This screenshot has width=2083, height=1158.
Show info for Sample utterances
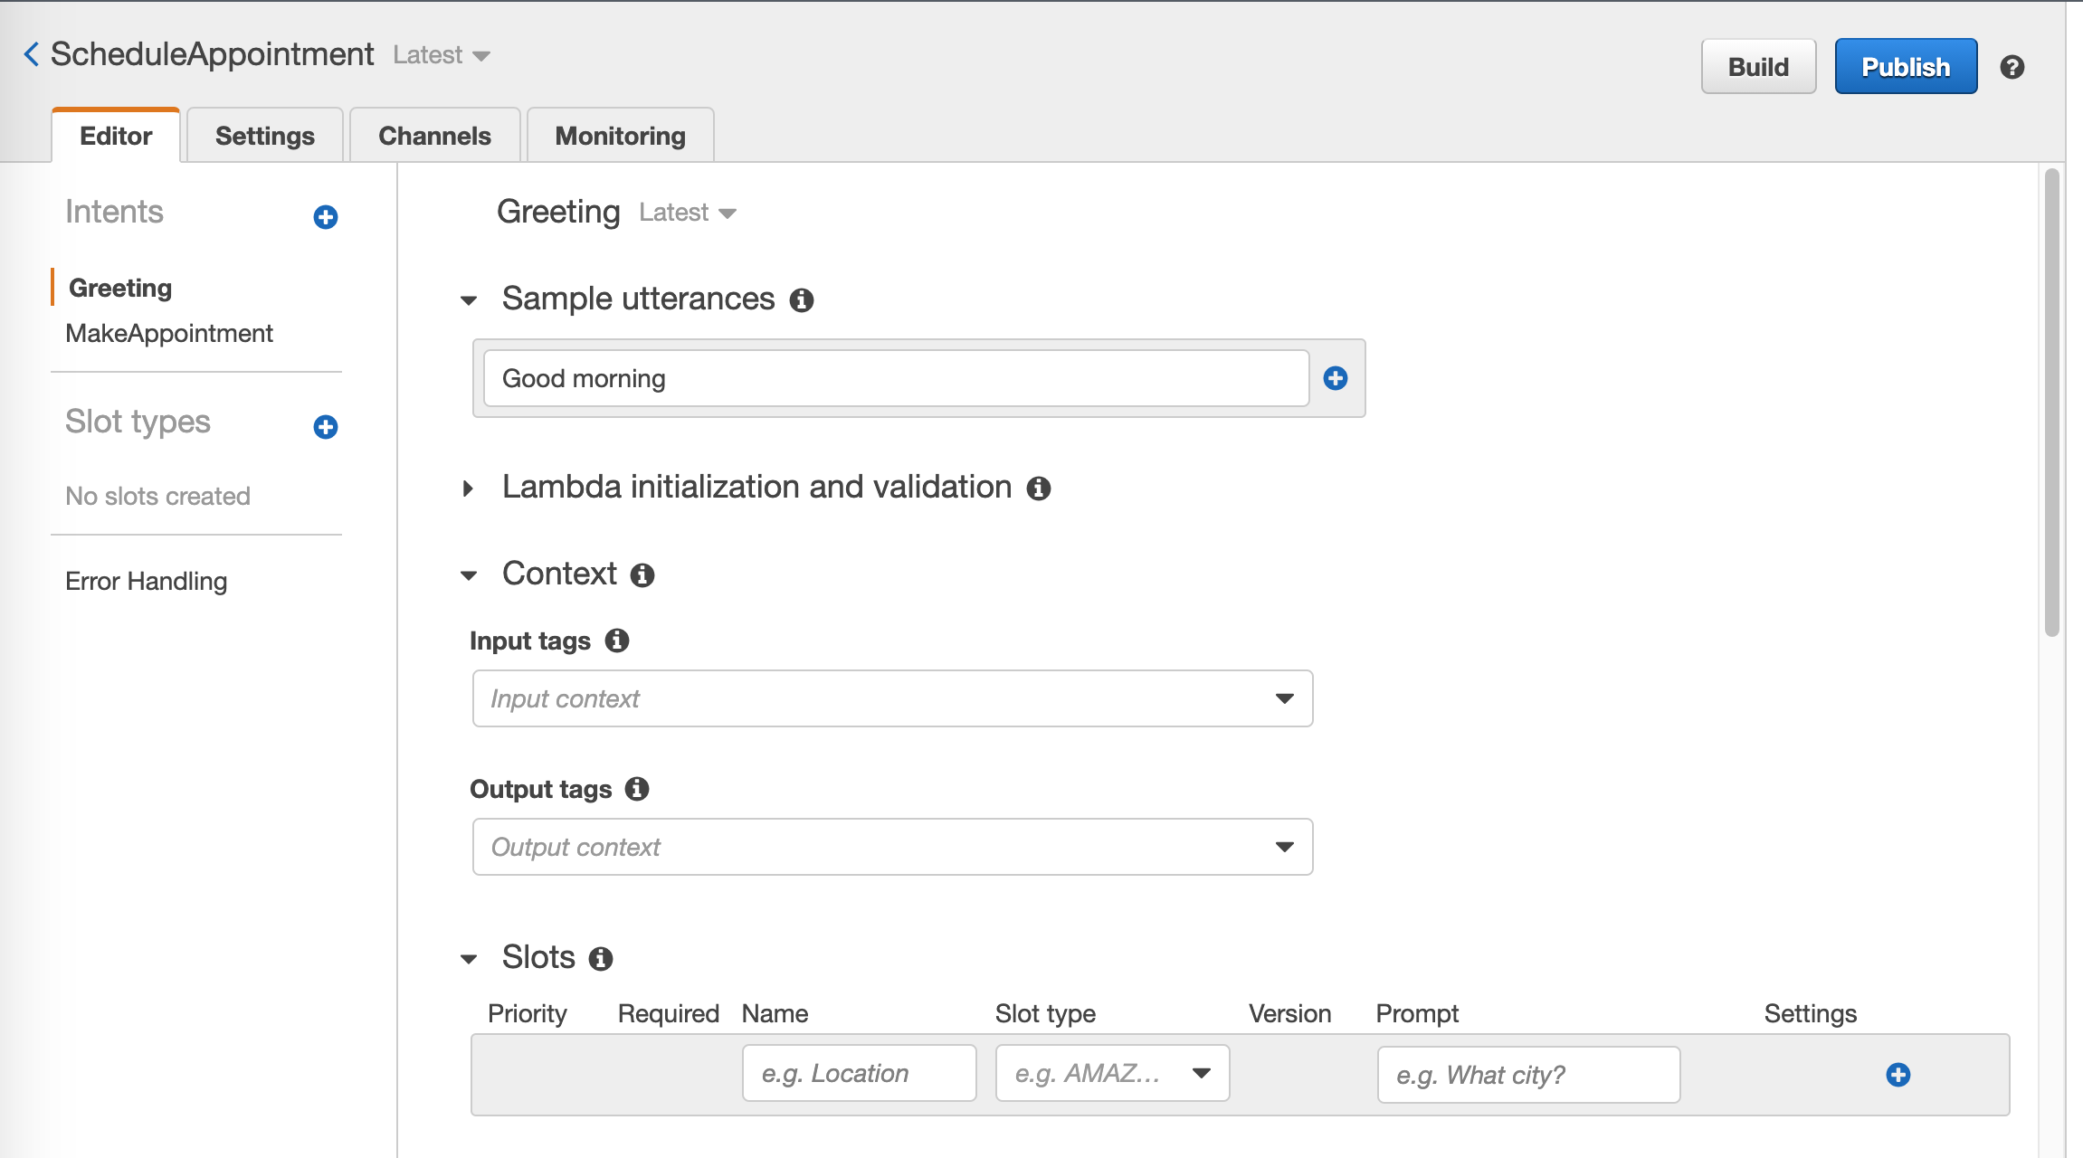click(802, 299)
